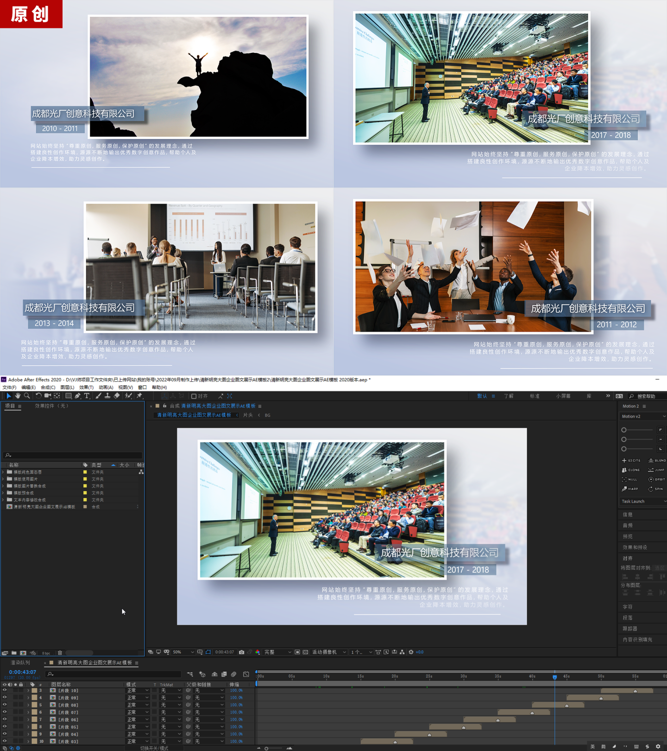Image resolution: width=667 pixels, height=751 pixels.
Task: Select the Hand tool
Action: click(x=18, y=396)
